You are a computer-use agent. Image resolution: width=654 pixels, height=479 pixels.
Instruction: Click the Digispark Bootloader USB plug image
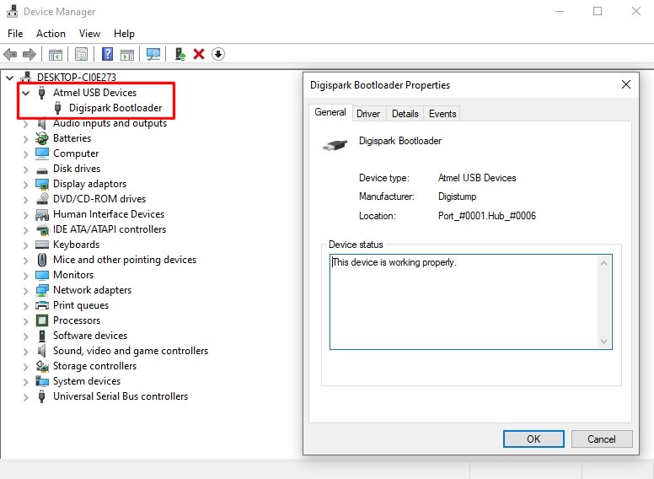pos(335,145)
